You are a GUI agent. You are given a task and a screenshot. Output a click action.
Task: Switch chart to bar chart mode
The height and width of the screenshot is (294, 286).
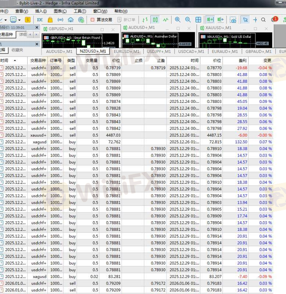coord(145,20)
